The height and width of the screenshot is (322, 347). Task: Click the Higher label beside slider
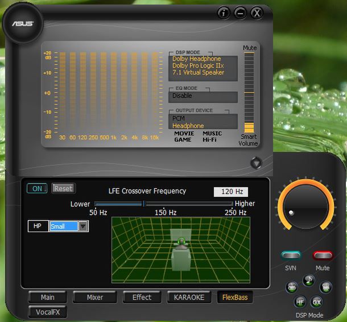coord(245,203)
